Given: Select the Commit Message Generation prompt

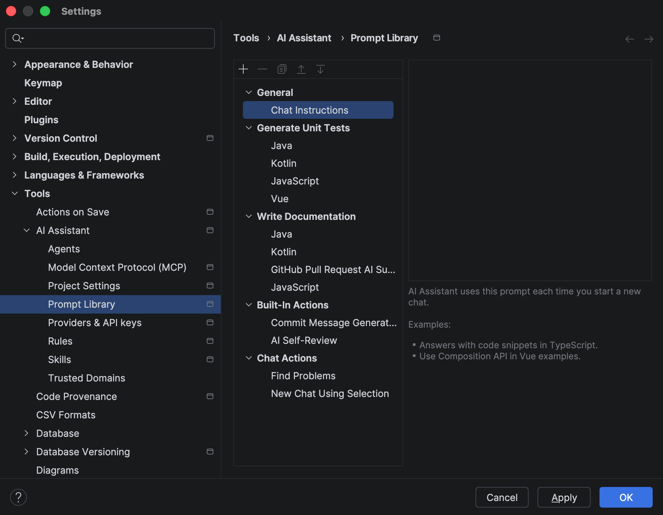Looking at the screenshot, I should click(x=334, y=322).
